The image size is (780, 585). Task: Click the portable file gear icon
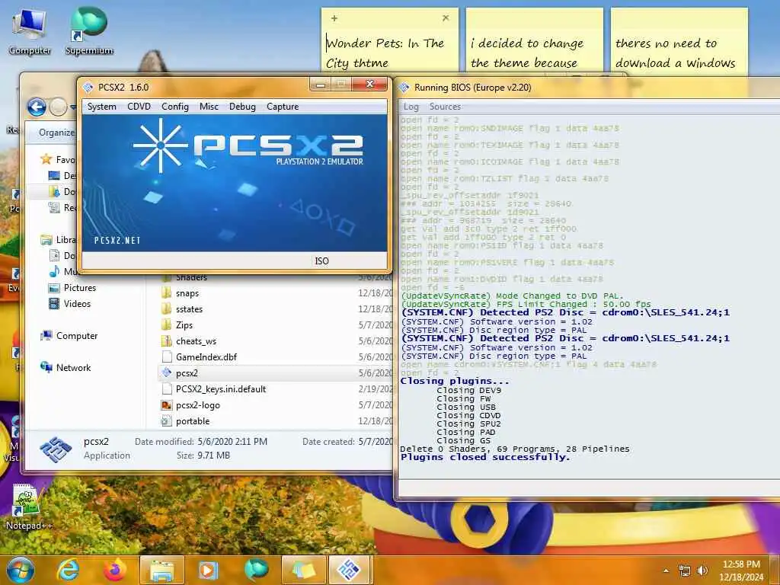click(167, 421)
